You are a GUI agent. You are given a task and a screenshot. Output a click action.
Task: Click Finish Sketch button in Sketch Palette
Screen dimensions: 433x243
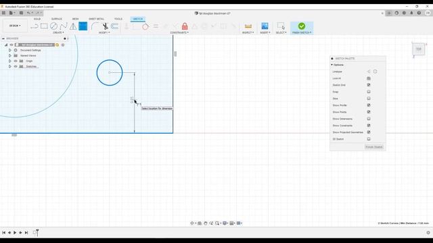374,147
